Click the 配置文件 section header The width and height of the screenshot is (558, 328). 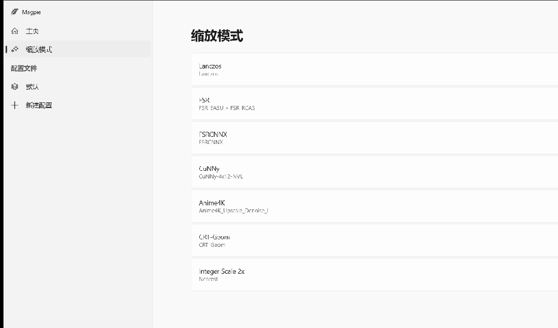(24, 68)
